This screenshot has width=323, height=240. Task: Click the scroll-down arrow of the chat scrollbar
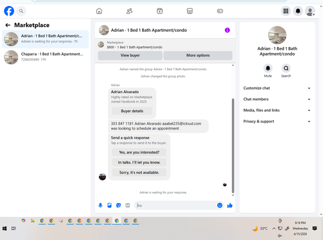point(233,195)
